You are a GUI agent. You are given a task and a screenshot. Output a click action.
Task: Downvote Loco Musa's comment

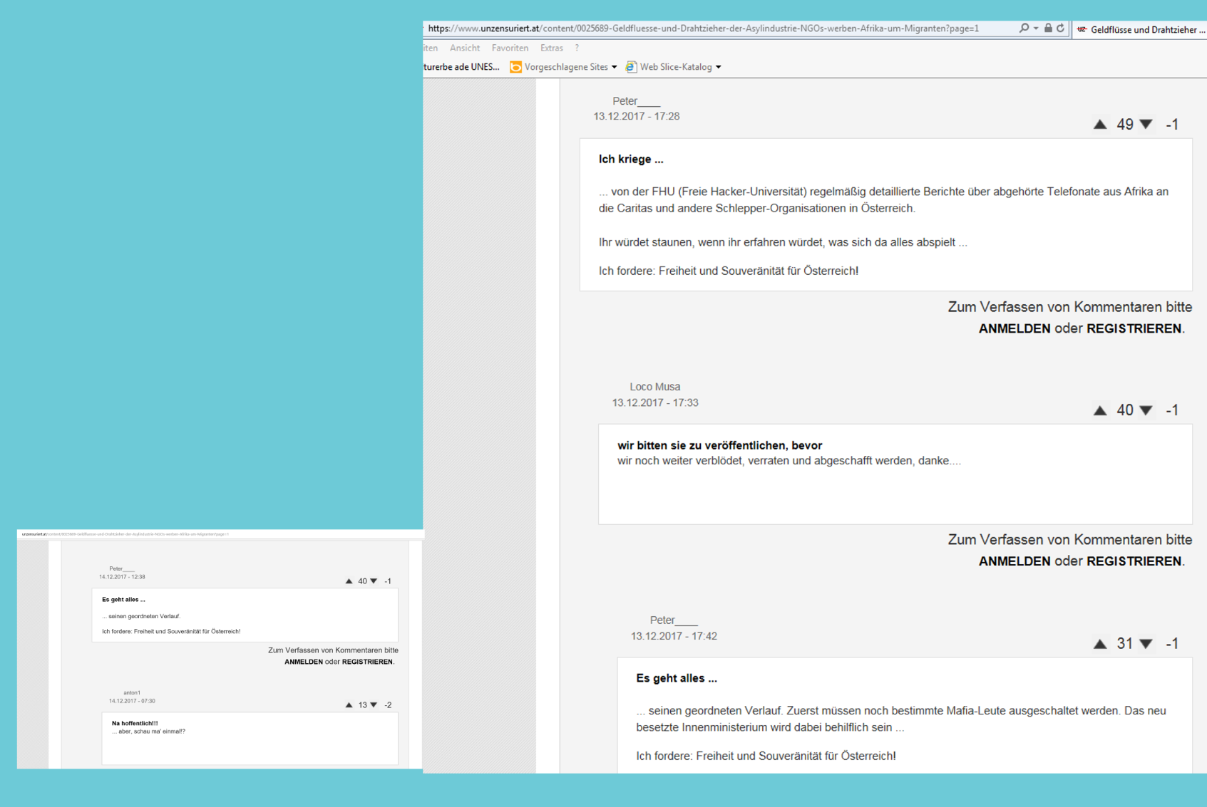[1146, 410]
